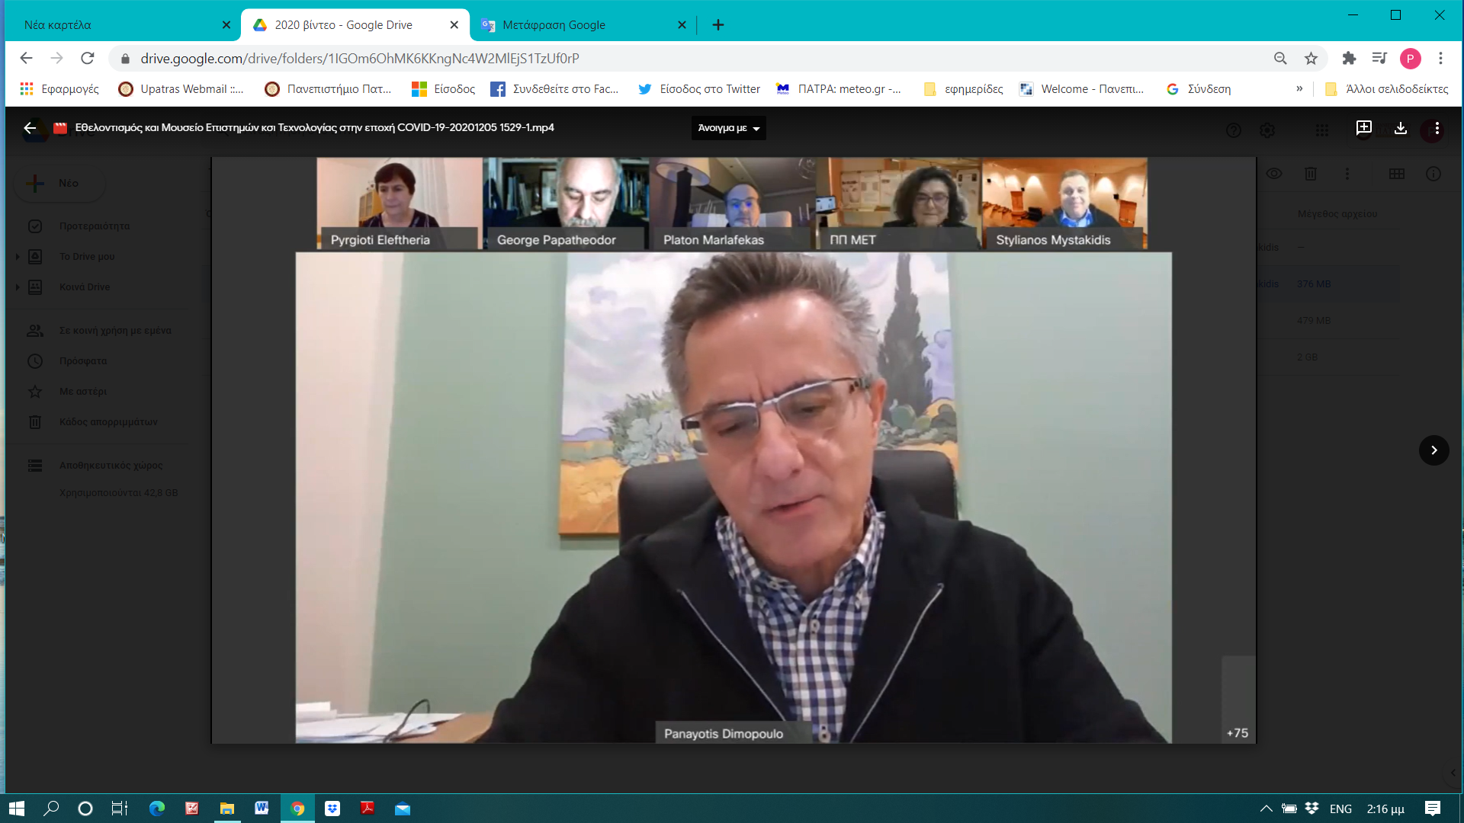Open Task View on the taskbar

(120, 809)
